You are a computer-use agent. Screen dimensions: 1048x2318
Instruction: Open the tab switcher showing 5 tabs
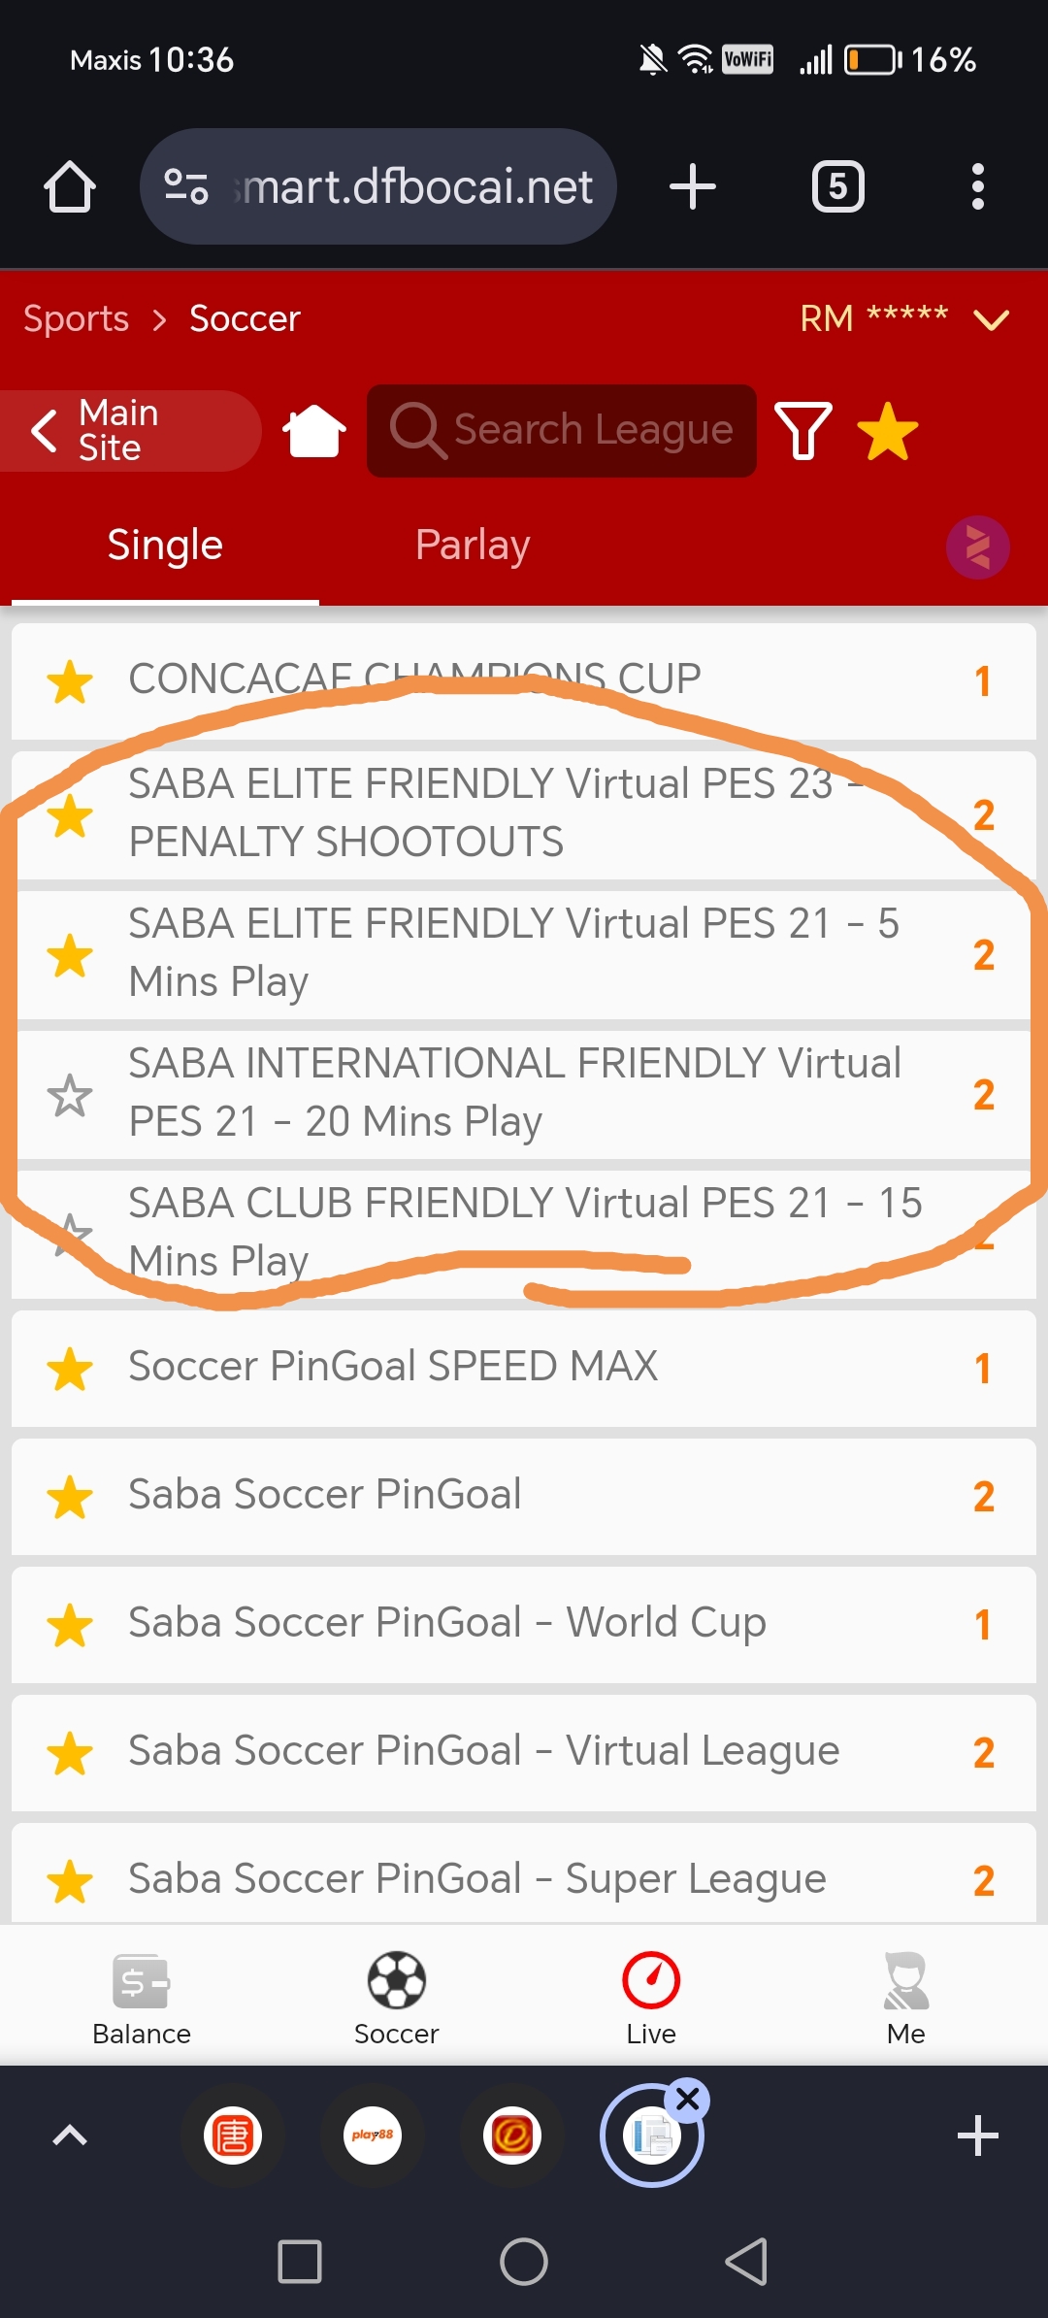[x=837, y=186]
